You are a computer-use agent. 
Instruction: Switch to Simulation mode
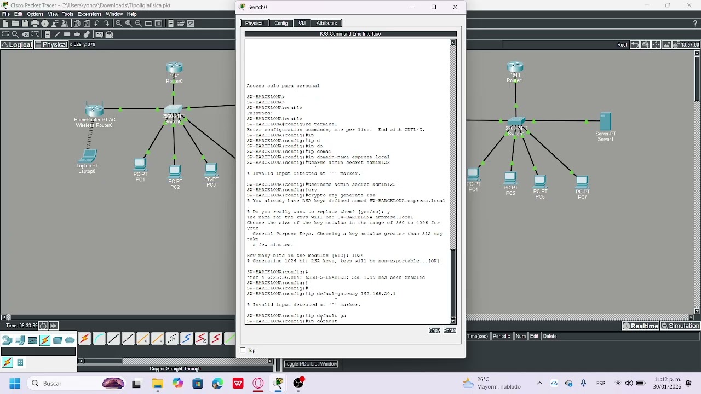click(680, 326)
